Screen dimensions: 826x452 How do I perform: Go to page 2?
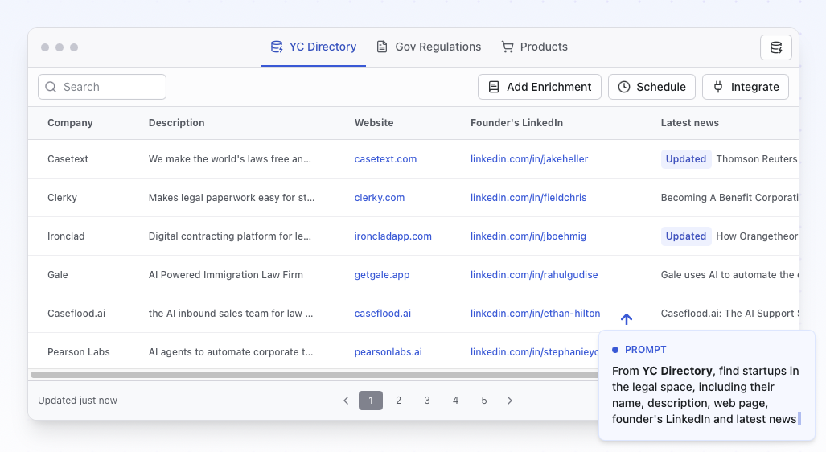[x=399, y=401]
